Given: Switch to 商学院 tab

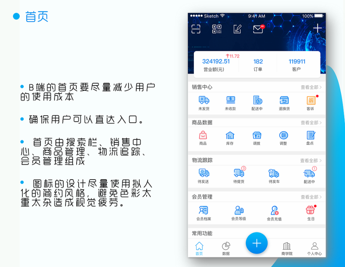Looking at the screenshot, I should pos(287,249).
